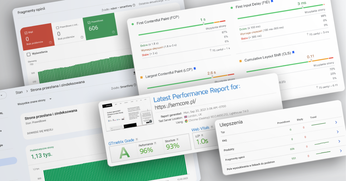Click pin icon at FCP 75 centyl – 1 s
Screen dimensions: 346x181
pos(211,50)
